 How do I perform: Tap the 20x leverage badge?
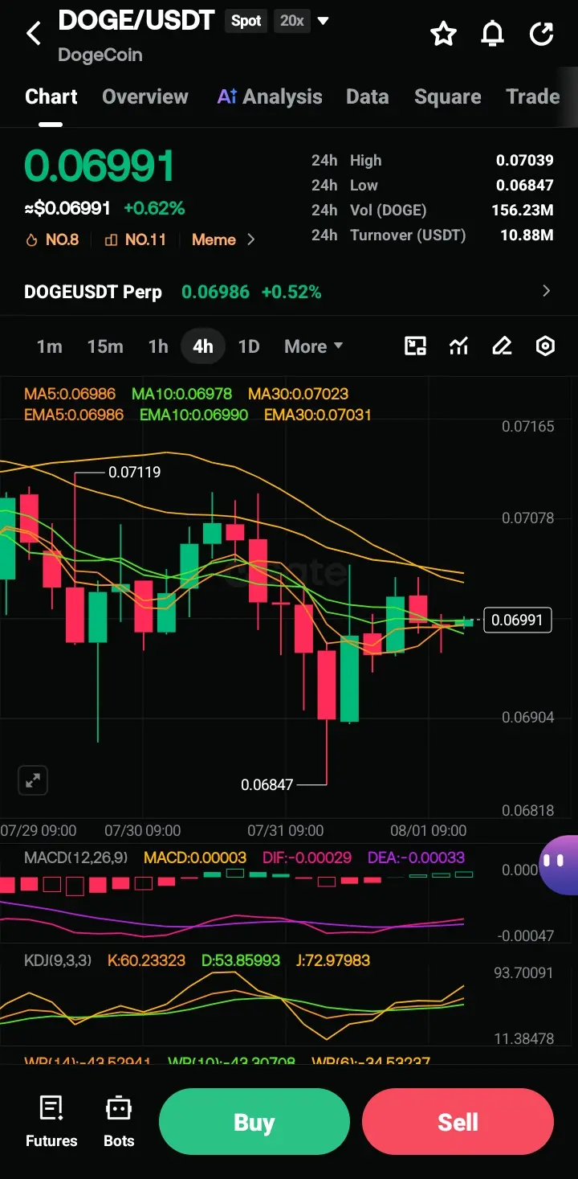(x=291, y=21)
